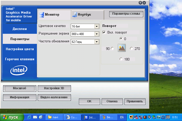
Task: Select the 90 degree rotation option
Action: tap(112, 49)
